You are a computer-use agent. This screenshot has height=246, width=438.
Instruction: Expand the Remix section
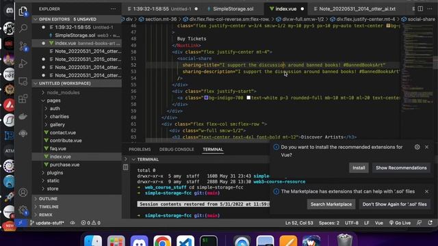coord(77,215)
